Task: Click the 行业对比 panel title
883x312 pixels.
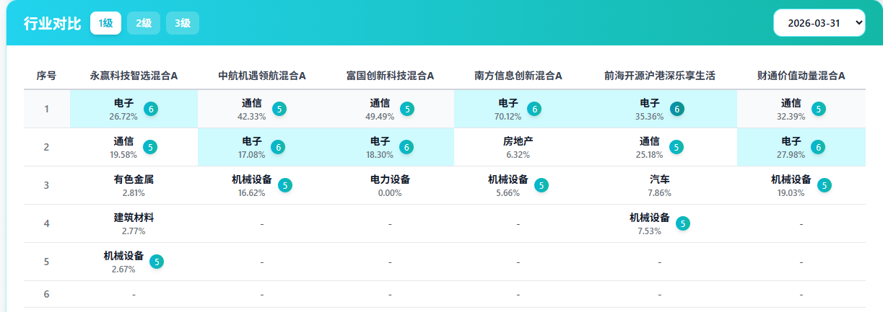Action: [x=52, y=23]
